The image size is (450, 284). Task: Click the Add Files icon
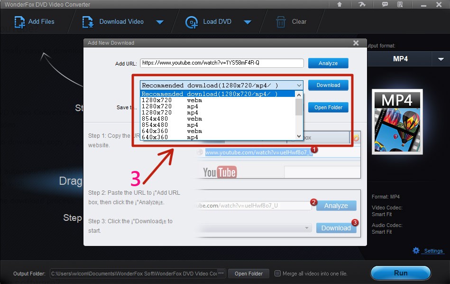pyautogui.click(x=20, y=22)
